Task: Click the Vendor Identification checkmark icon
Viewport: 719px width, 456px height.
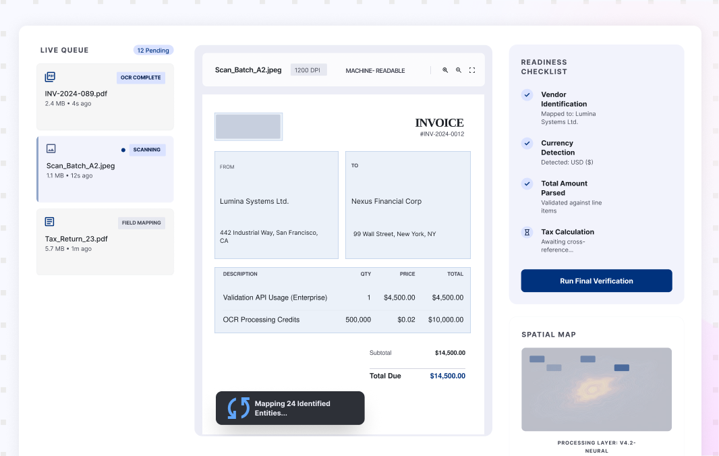Action: click(x=527, y=95)
